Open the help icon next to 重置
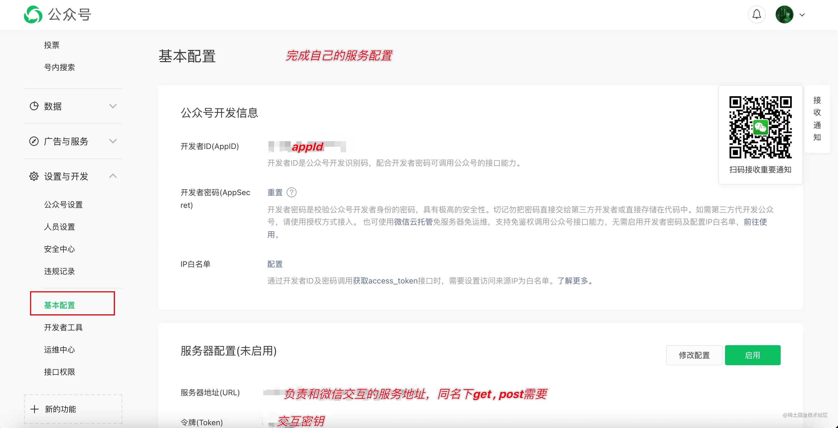Image resolution: width=838 pixels, height=428 pixels. (x=292, y=192)
